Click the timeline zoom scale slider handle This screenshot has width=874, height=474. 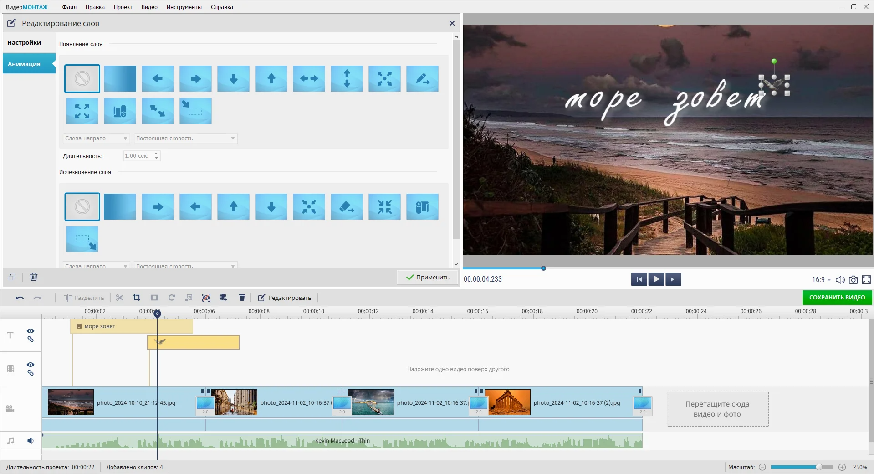[x=818, y=467]
